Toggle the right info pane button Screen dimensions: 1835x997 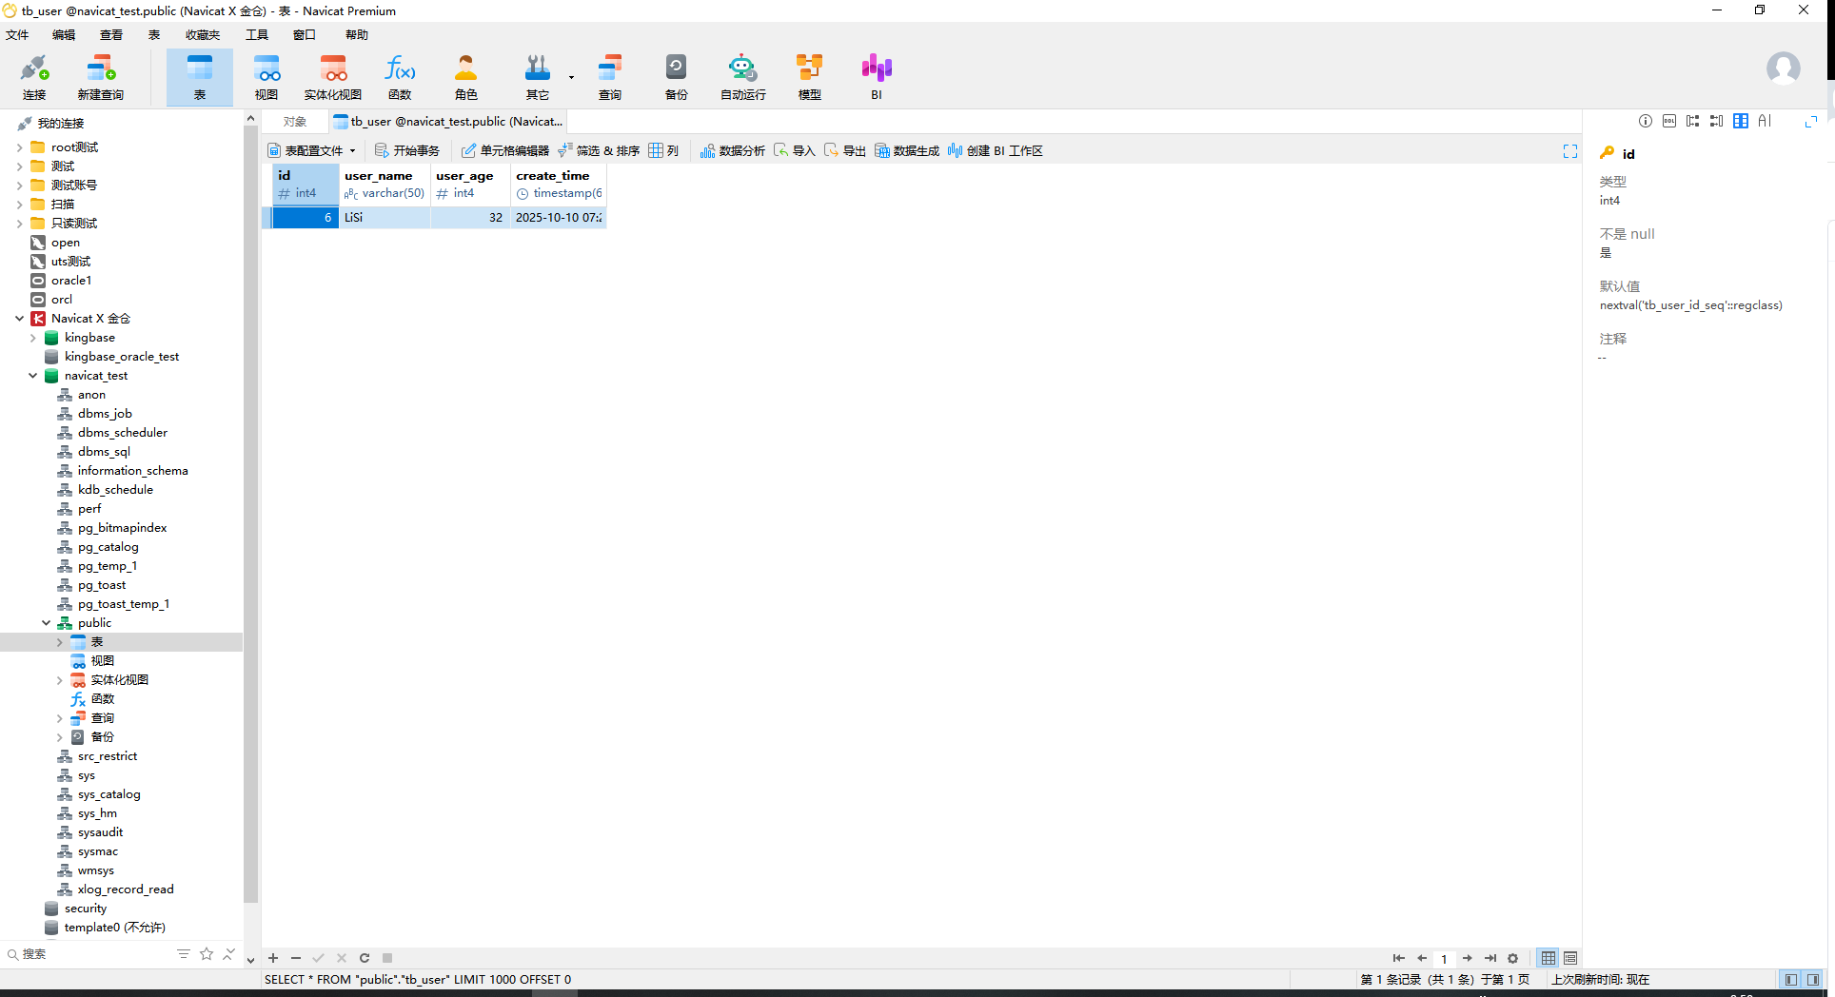pyautogui.click(x=1813, y=979)
